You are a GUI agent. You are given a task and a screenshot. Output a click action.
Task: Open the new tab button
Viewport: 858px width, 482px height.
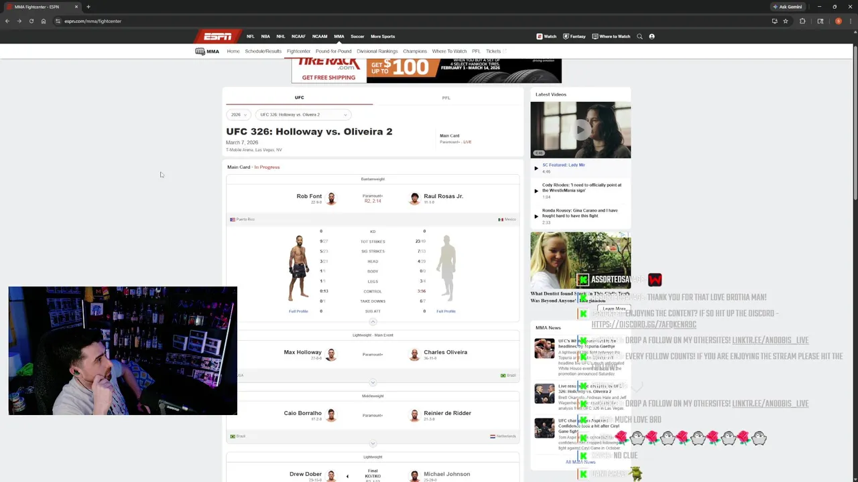point(88,7)
